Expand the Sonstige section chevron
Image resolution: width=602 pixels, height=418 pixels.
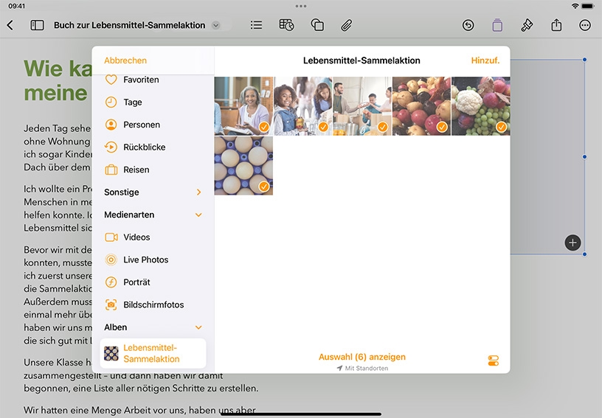pos(198,192)
